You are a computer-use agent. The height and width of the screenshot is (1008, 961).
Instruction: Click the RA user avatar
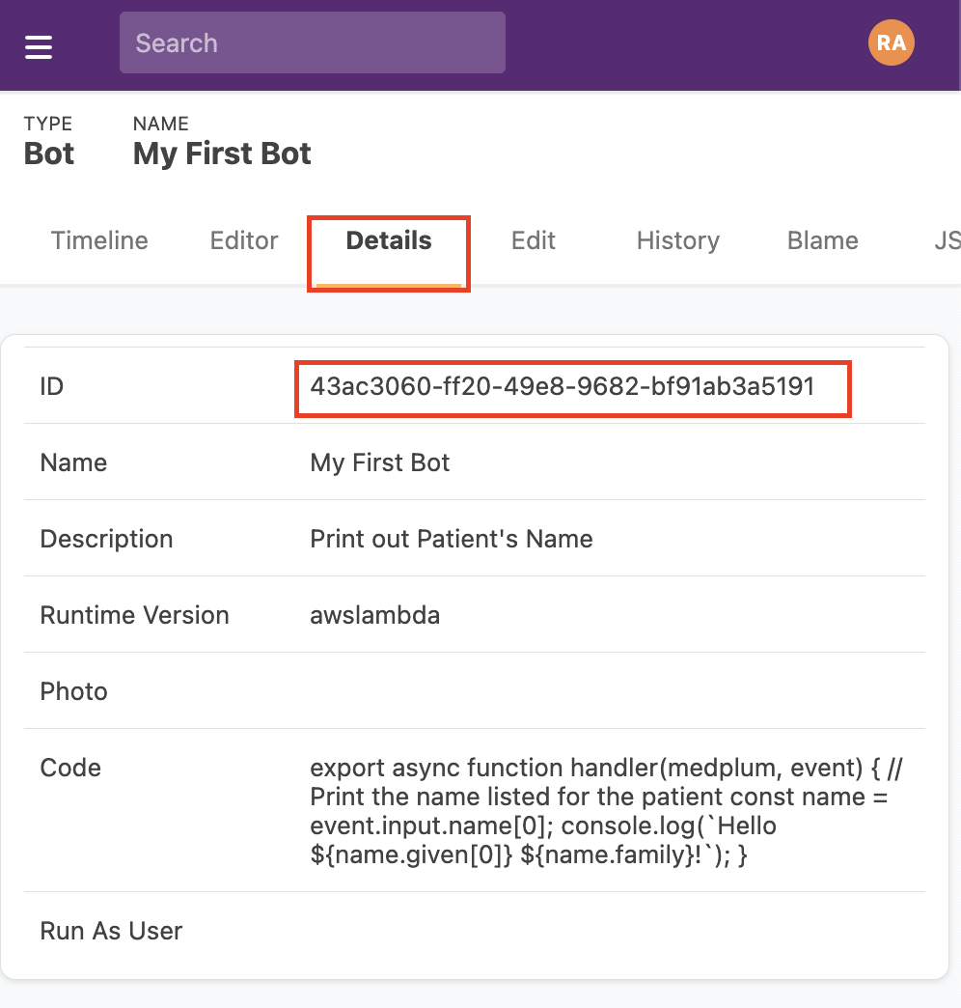point(891,43)
